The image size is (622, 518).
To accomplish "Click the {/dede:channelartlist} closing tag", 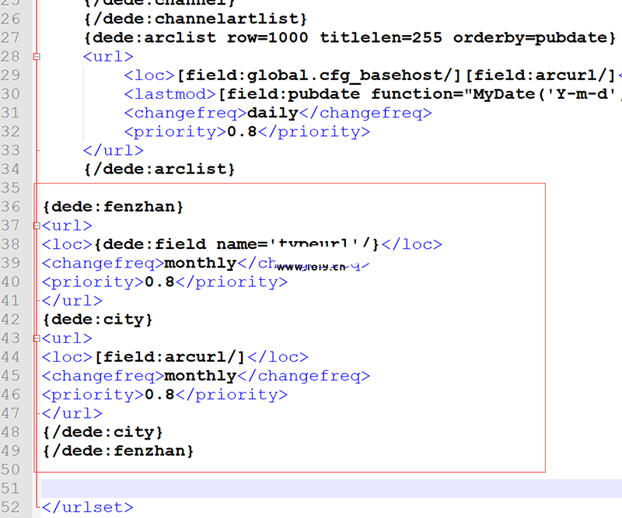I will [196, 19].
